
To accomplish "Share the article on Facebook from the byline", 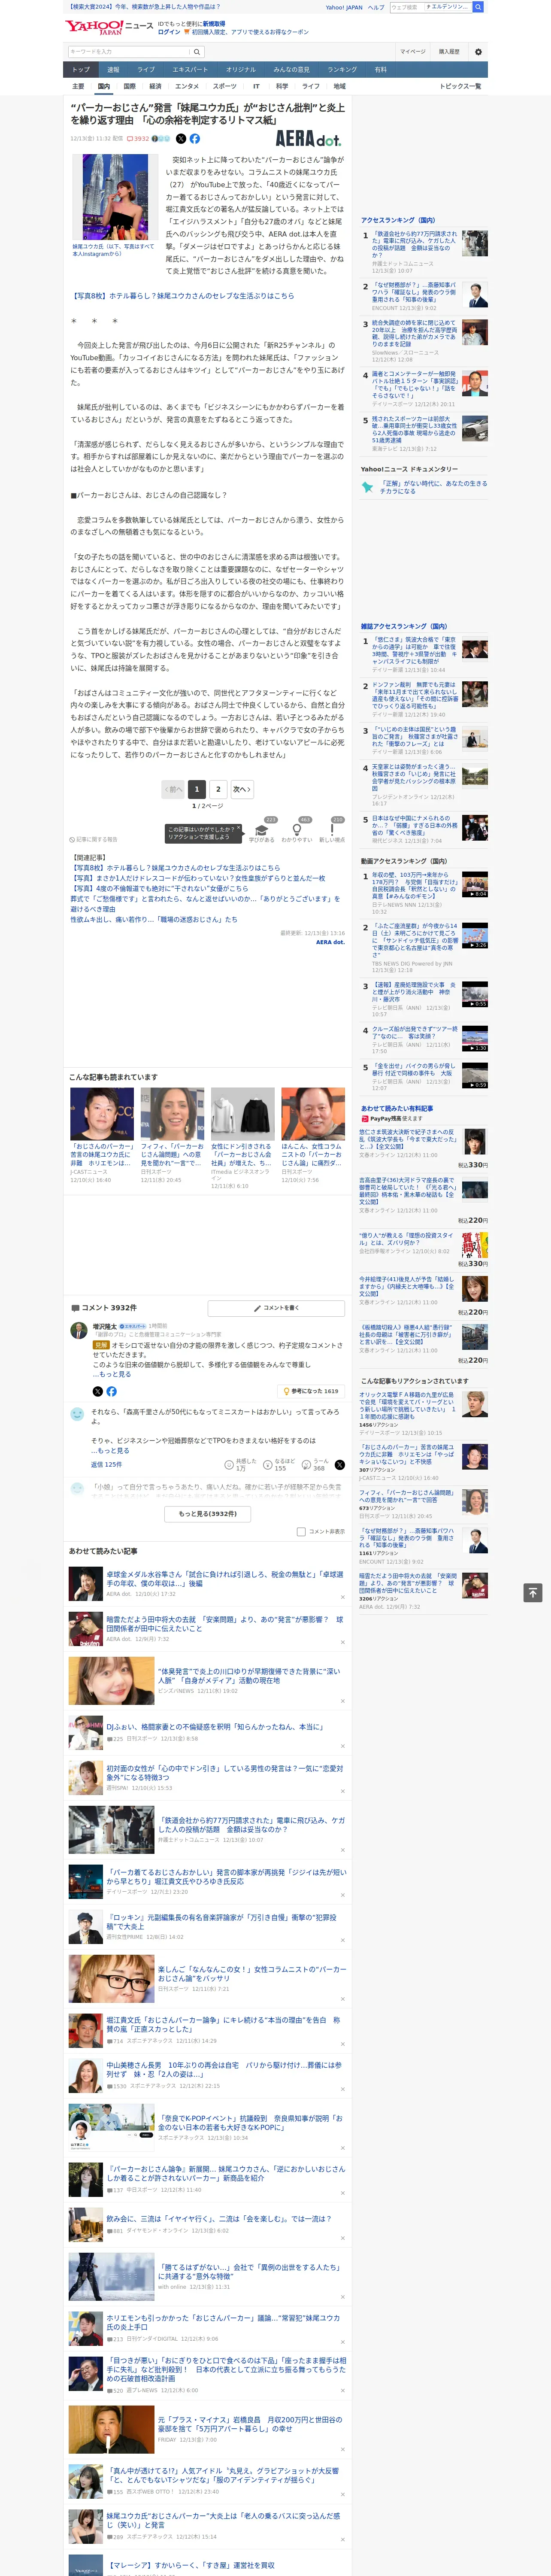I will 195,139.
